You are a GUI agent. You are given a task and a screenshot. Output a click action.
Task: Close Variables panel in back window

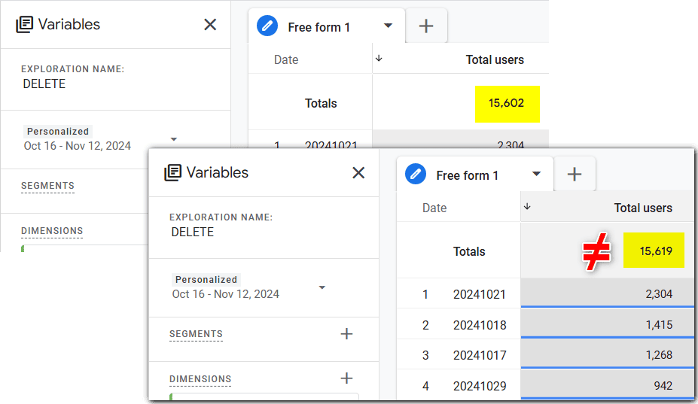[x=210, y=25]
